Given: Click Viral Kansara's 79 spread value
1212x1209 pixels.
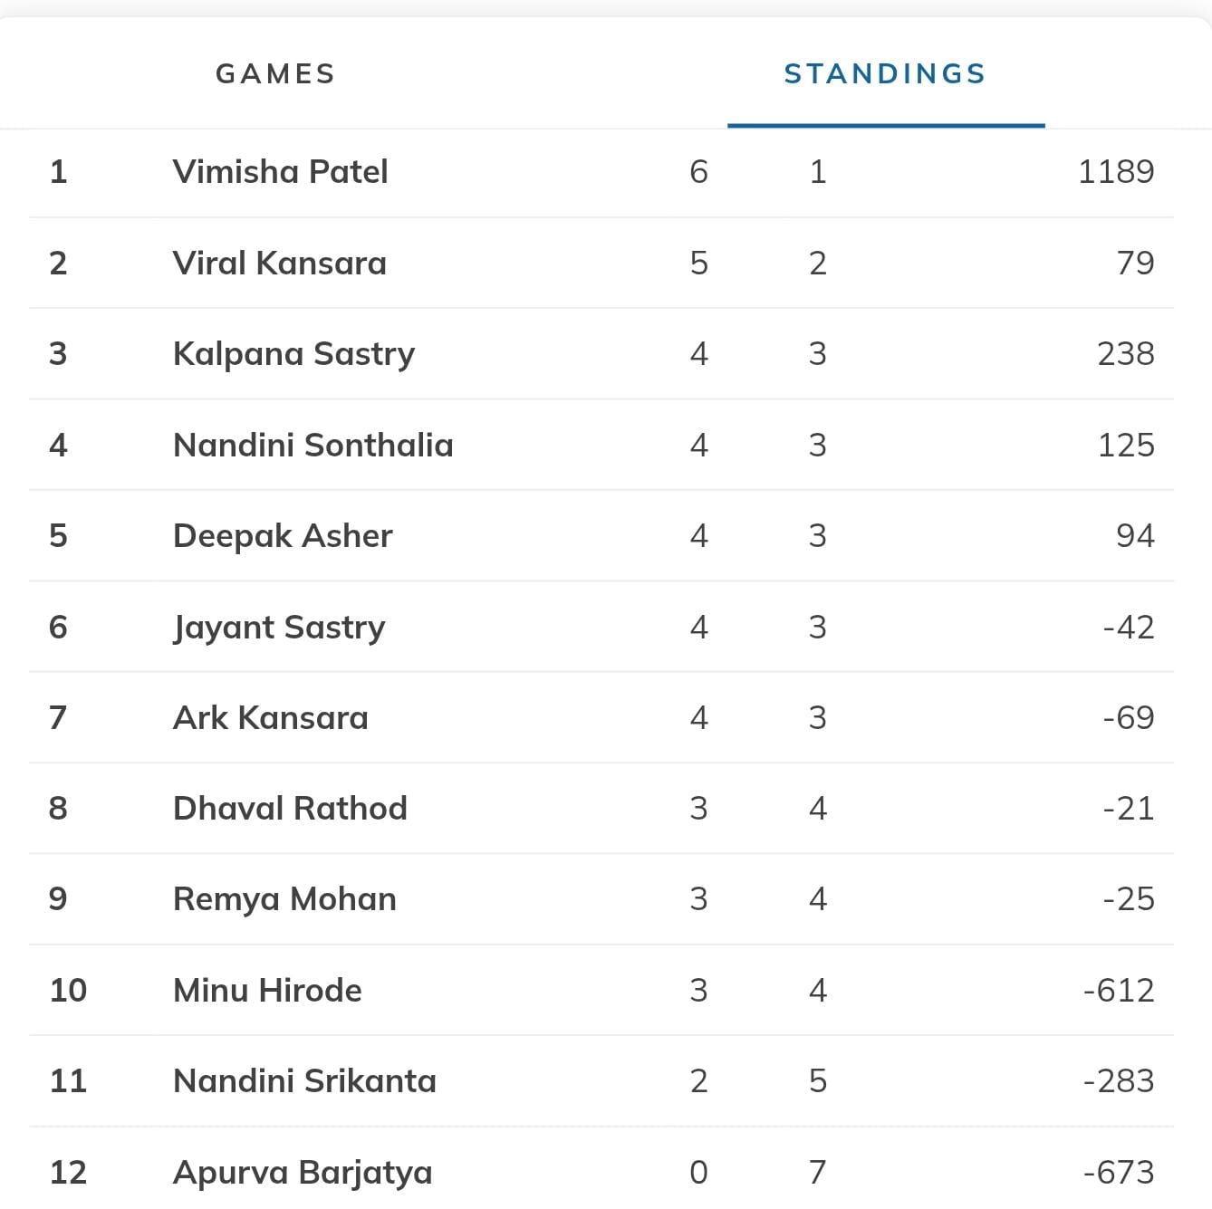Looking at the screenshot, I should coord(1135,263).
